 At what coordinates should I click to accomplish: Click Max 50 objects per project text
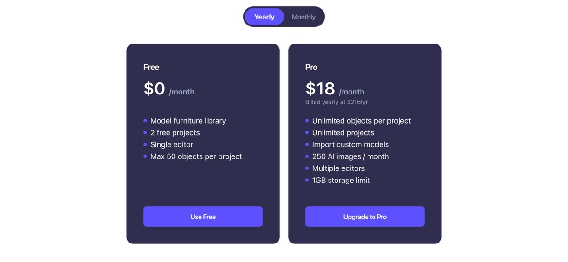point(196,156)
